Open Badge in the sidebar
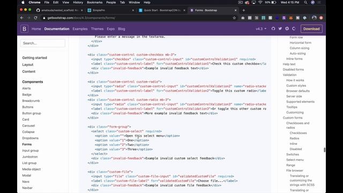Image resolution: width=343 pixels, height=193 pixels. click(27, 94)
